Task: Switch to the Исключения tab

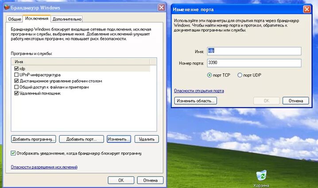Action: coord(37,19)
